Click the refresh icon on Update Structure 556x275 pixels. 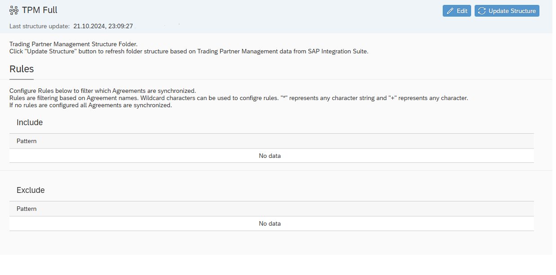(x=482, y=11)
